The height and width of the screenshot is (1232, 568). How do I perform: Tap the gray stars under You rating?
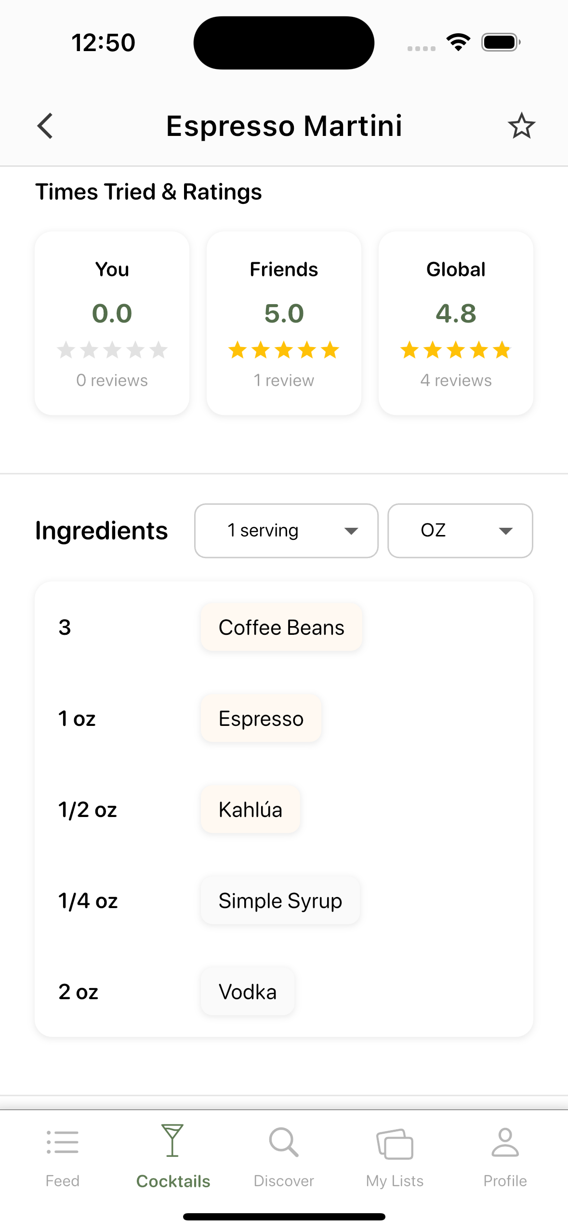tap(112, 350)
